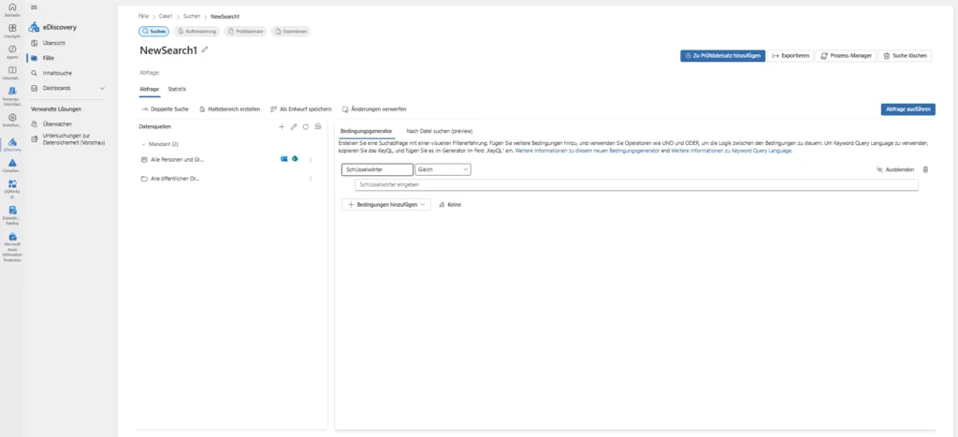958x437 pixels.
Task: Open the Nach Datei suchen (preview) tab
Action: [x=439, y=131]
